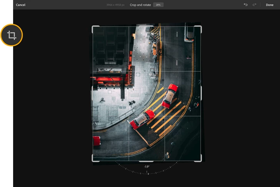Click the -1.9° rotation angle label

[x=147, y=167]
